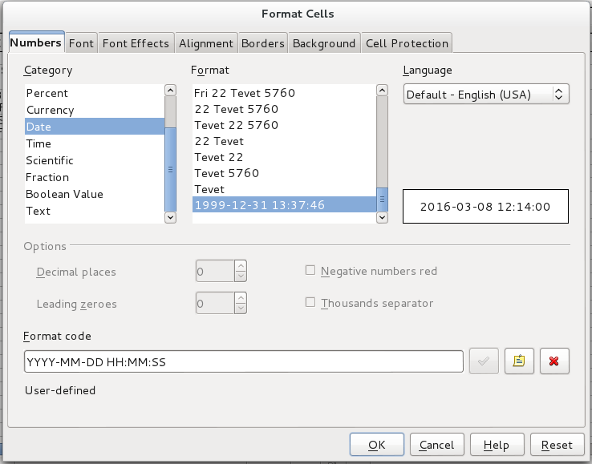Image resolution: width=592 pixels, height=464 pixels.
Task: Click Category list scroll down arrow
Action: (x=170, y=216)
